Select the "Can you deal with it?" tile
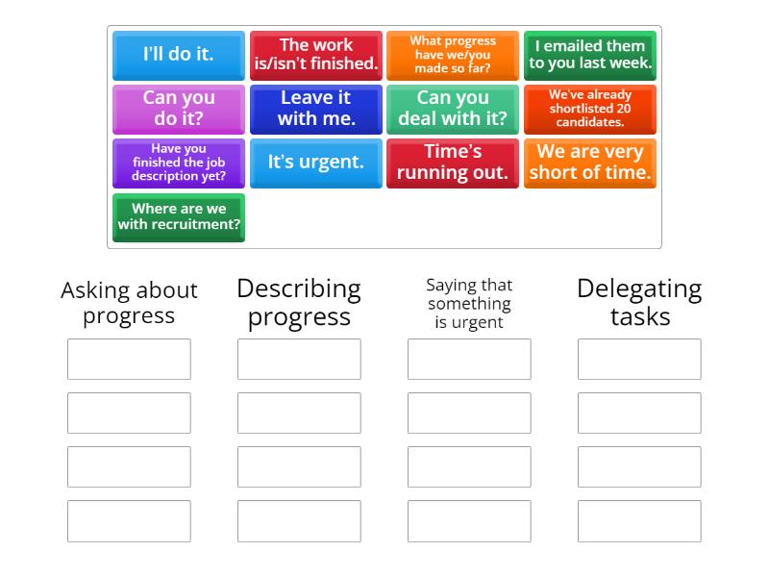The width and height of the screenshot is (769, 577). (x=453, y=109)
